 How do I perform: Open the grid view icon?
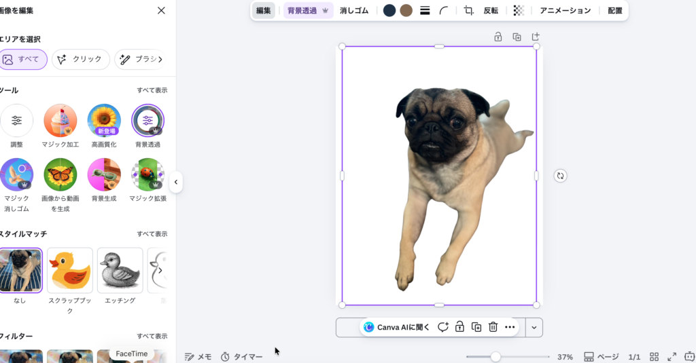point(654,356)
